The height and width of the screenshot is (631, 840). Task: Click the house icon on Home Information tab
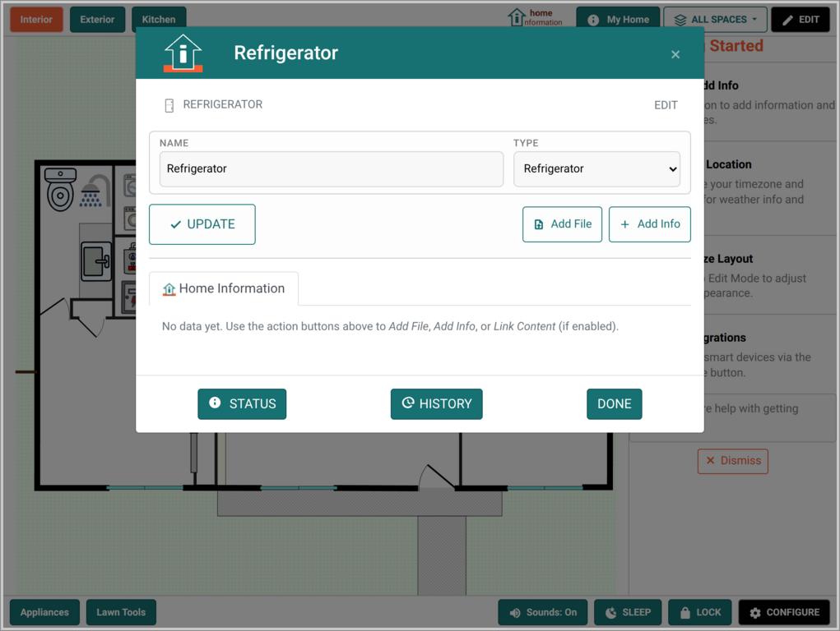pyautogui.click(x=169, y=289)
